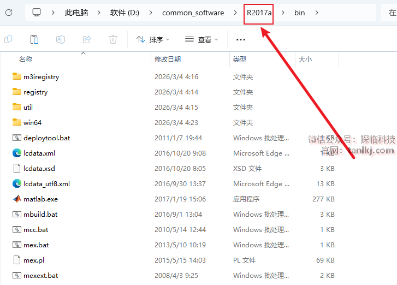Navigate to R2017a in the breadcrumb
The image size is (397, 285).
[x=258, y=13]
